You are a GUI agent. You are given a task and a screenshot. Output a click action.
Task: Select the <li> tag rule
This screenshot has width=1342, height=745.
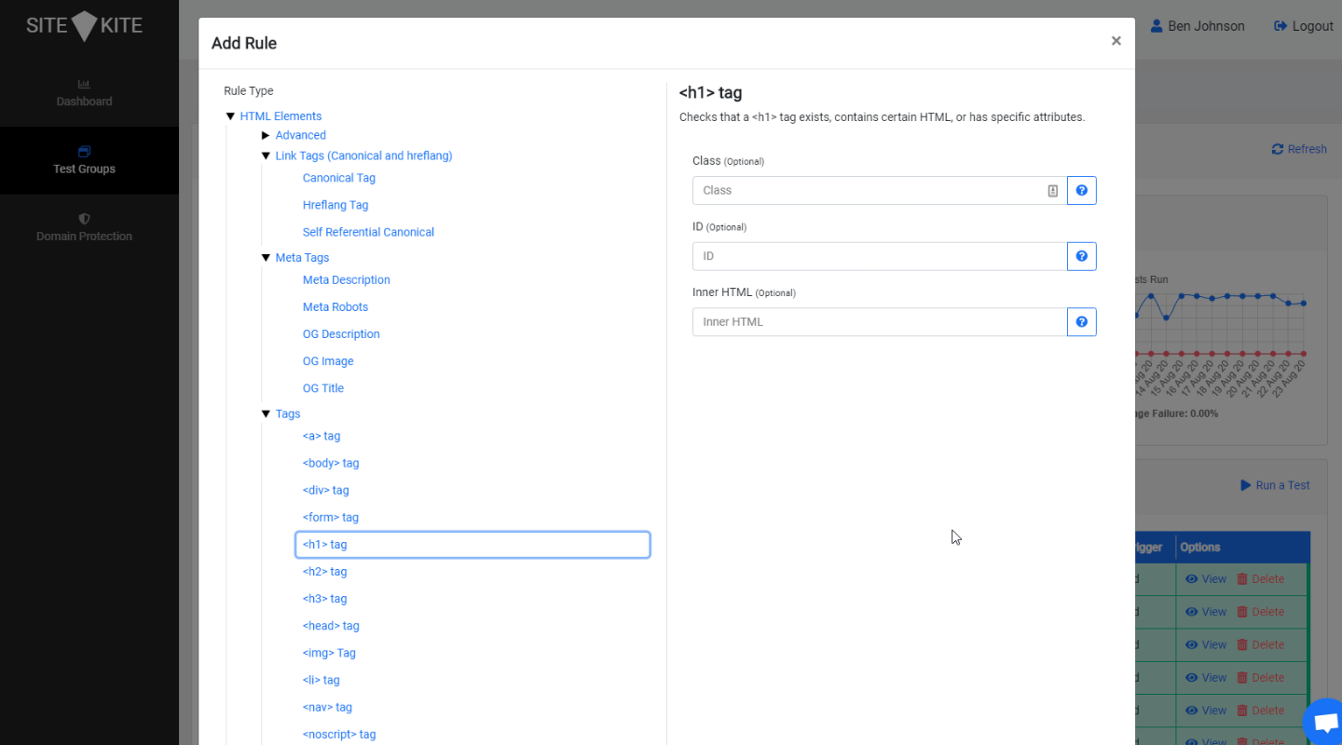click(322, 680)
